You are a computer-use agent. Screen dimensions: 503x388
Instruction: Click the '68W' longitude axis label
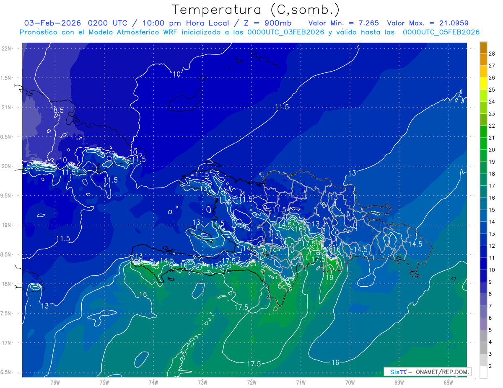click(x=448, y=382)
